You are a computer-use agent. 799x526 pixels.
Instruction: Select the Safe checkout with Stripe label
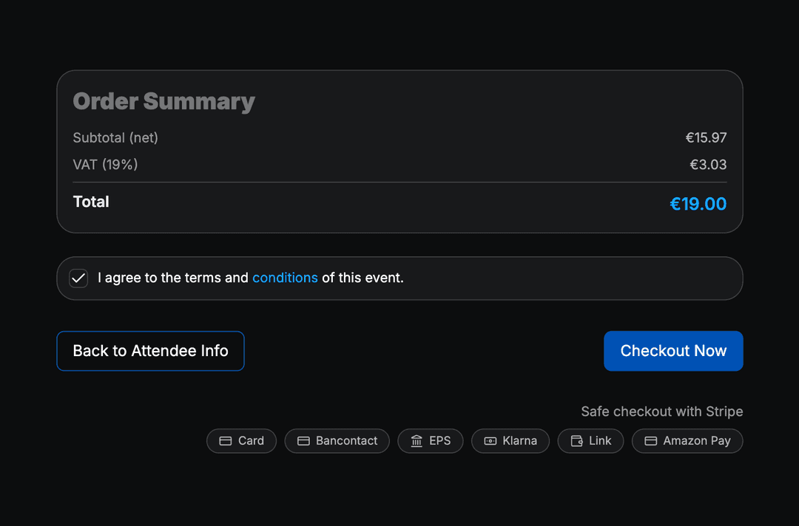coord(661,411)
